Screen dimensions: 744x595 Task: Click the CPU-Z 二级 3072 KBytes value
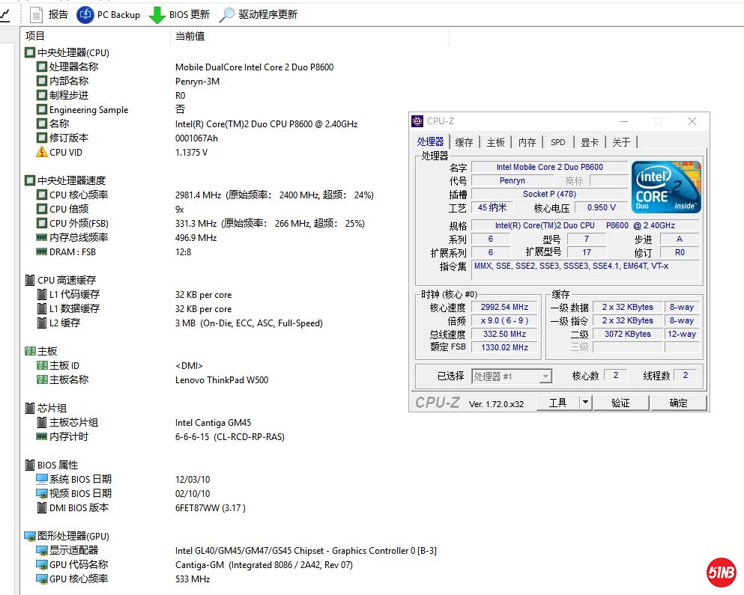[627, 334]
